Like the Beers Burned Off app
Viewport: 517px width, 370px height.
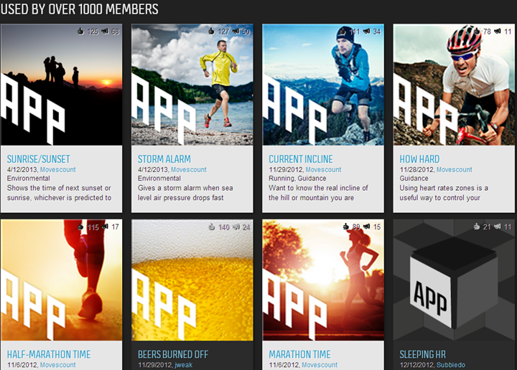coord(212,227)
